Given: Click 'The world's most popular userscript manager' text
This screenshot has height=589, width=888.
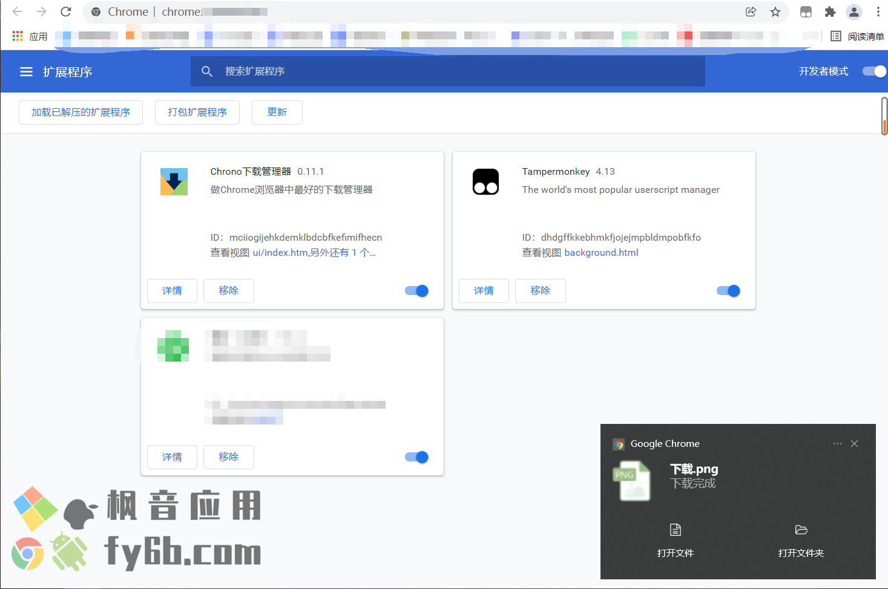Looking at the screenshot, I should (x=621, y=190).
